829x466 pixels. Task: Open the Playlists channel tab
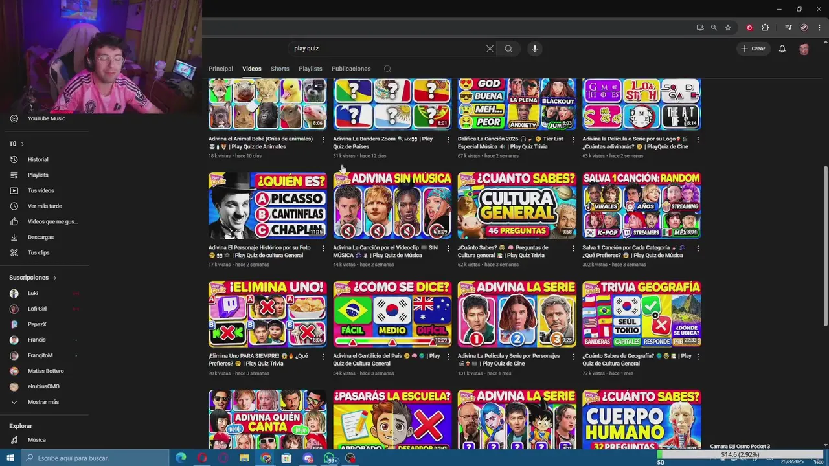(310, 69)
